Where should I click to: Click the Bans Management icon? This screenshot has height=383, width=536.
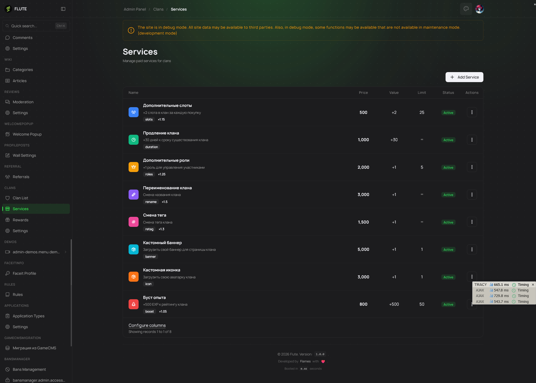(x=7, y=369)
